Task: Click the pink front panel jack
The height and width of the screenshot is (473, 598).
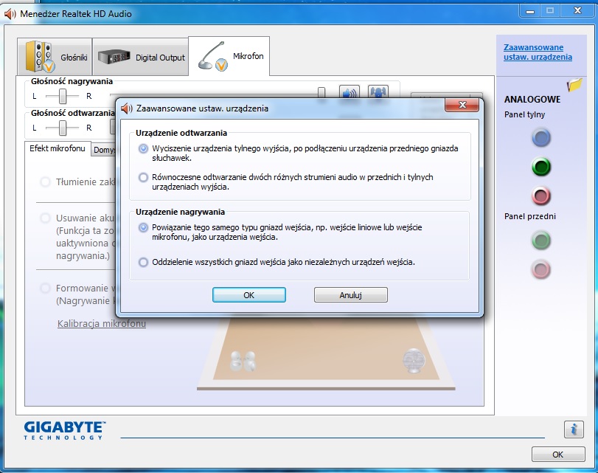Action: 540,269
